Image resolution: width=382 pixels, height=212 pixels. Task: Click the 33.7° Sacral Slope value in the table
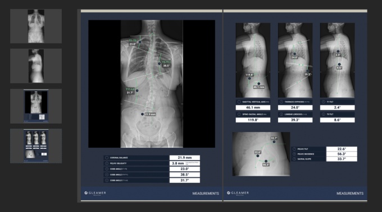coord(342,159)
